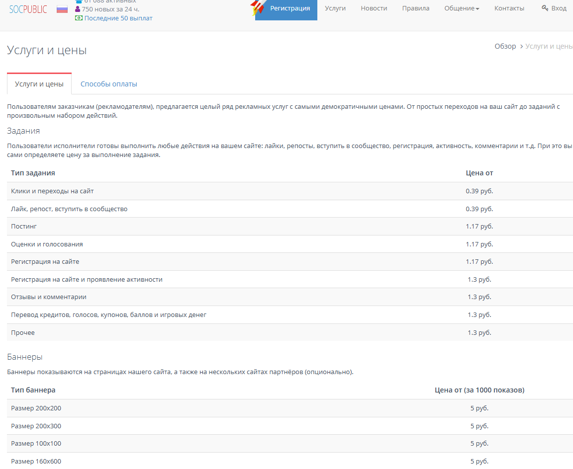Select the Регистрация на сайте row
The height and width of the screenshot is (469, 573).
(290, 262)
